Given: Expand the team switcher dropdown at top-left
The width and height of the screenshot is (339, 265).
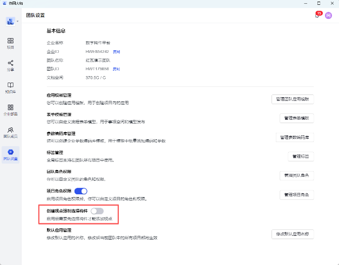Looking at the screenshot, I should pos(12,22).
